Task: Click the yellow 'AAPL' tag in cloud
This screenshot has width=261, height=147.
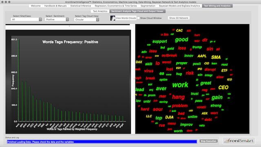Action: pos(202,56)
